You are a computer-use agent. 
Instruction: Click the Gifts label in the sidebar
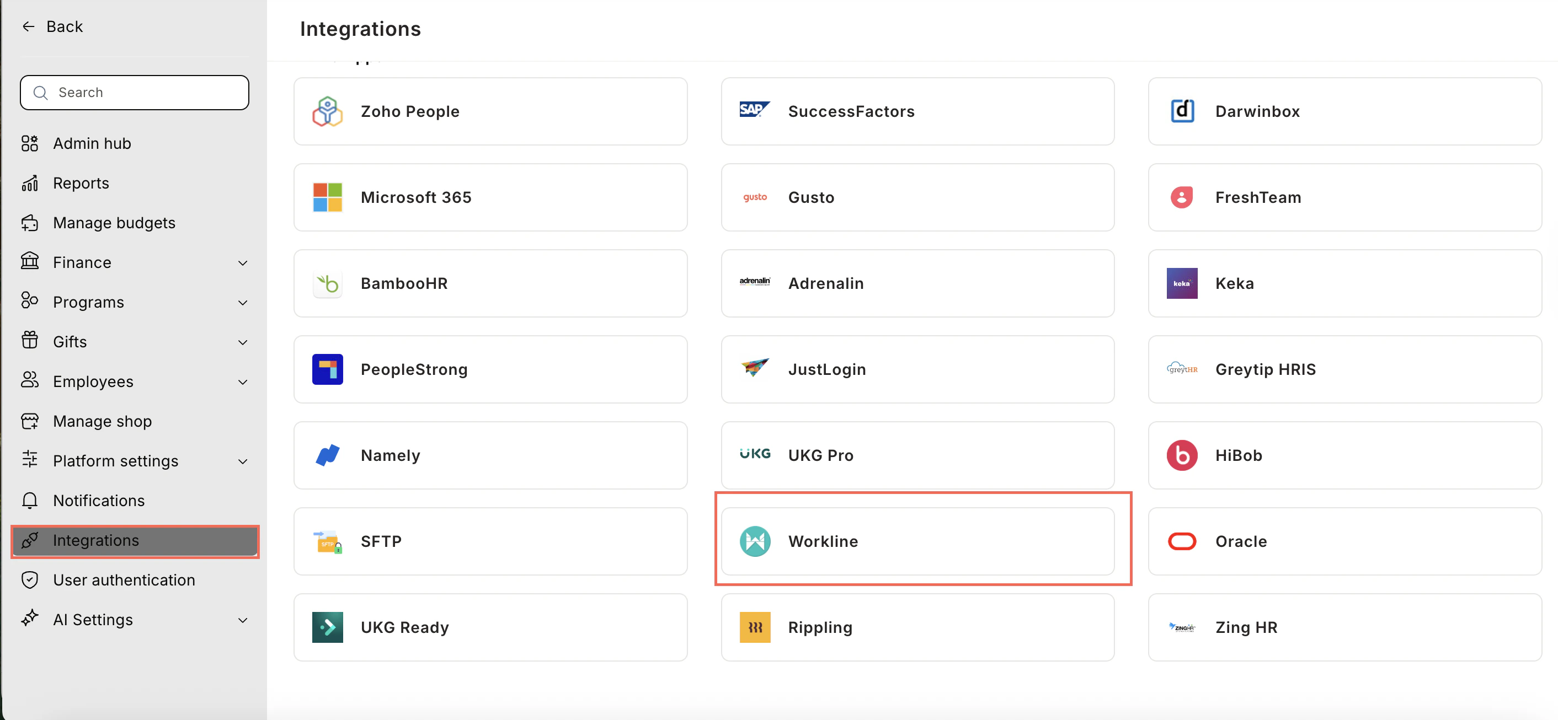(x=70, y=342)
